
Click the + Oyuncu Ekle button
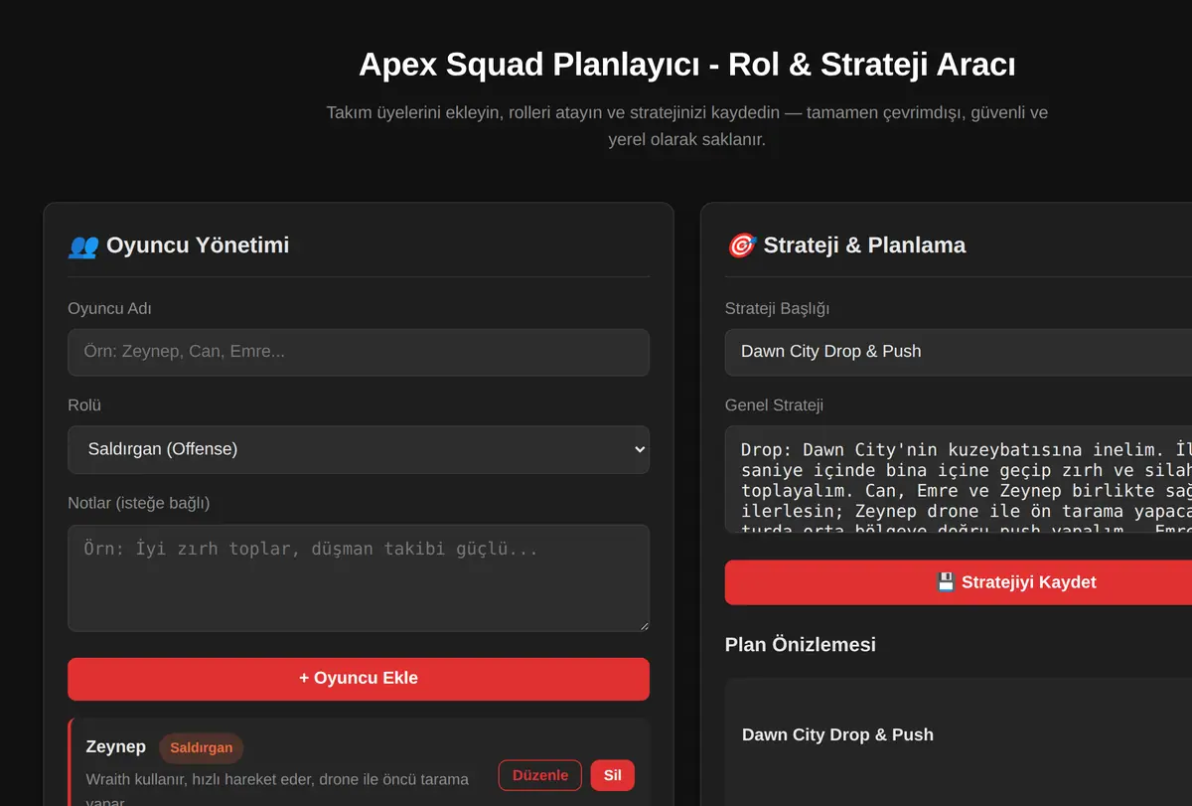pyautogui.click(x=359, y=679)
